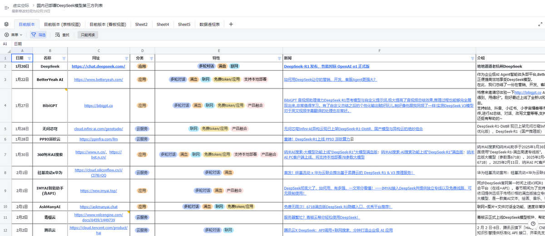The height and width of the screenshot is (236, 545).
Task: Select row 7 header number
Action: pyautogui.click(x=5, y=154)
